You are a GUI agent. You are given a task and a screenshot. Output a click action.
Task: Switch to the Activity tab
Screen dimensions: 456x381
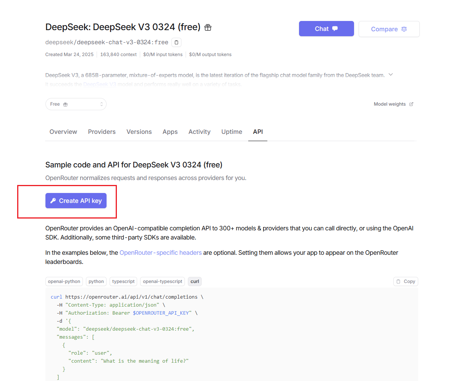point(199,132)
